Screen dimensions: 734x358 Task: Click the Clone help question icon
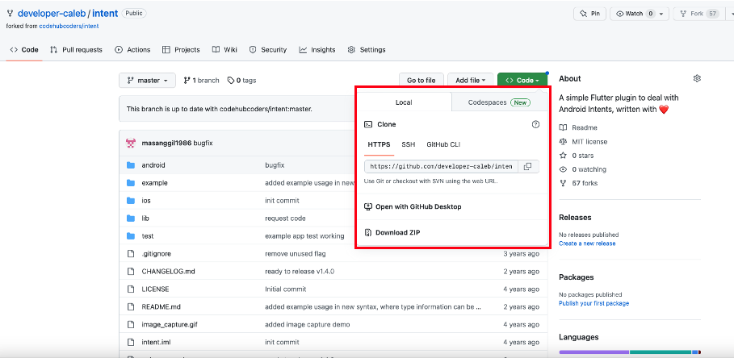coord(535,124)
